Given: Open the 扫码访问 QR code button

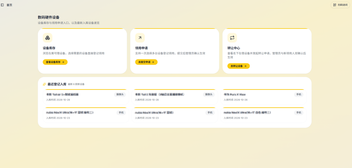Looking at the screenshot, I should (x=340, y=5).
